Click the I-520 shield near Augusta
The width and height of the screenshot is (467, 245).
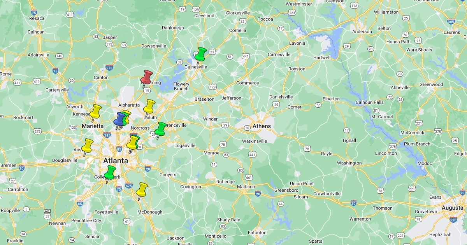pos(453,220)
